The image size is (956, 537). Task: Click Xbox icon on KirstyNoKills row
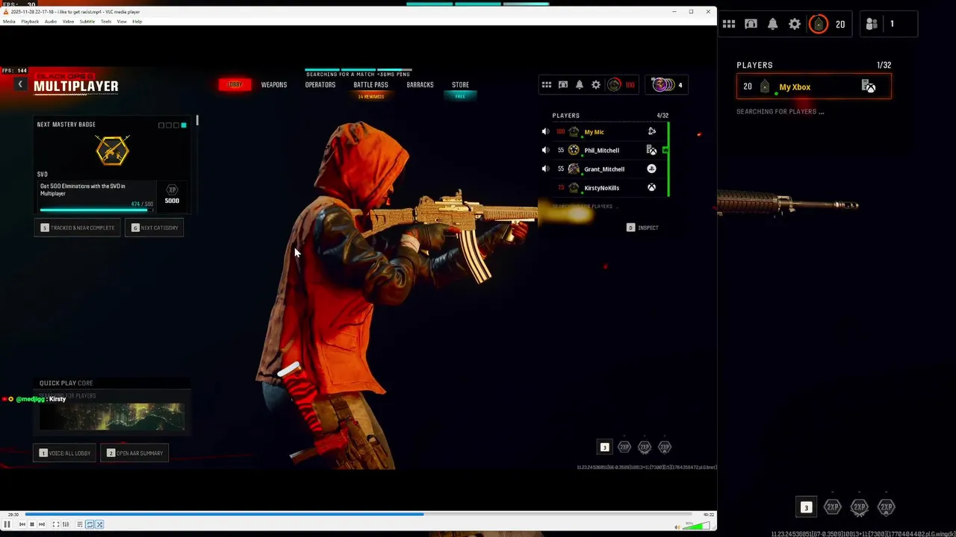[652, 188]
